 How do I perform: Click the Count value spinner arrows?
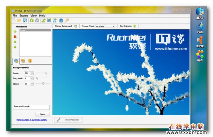32,73
